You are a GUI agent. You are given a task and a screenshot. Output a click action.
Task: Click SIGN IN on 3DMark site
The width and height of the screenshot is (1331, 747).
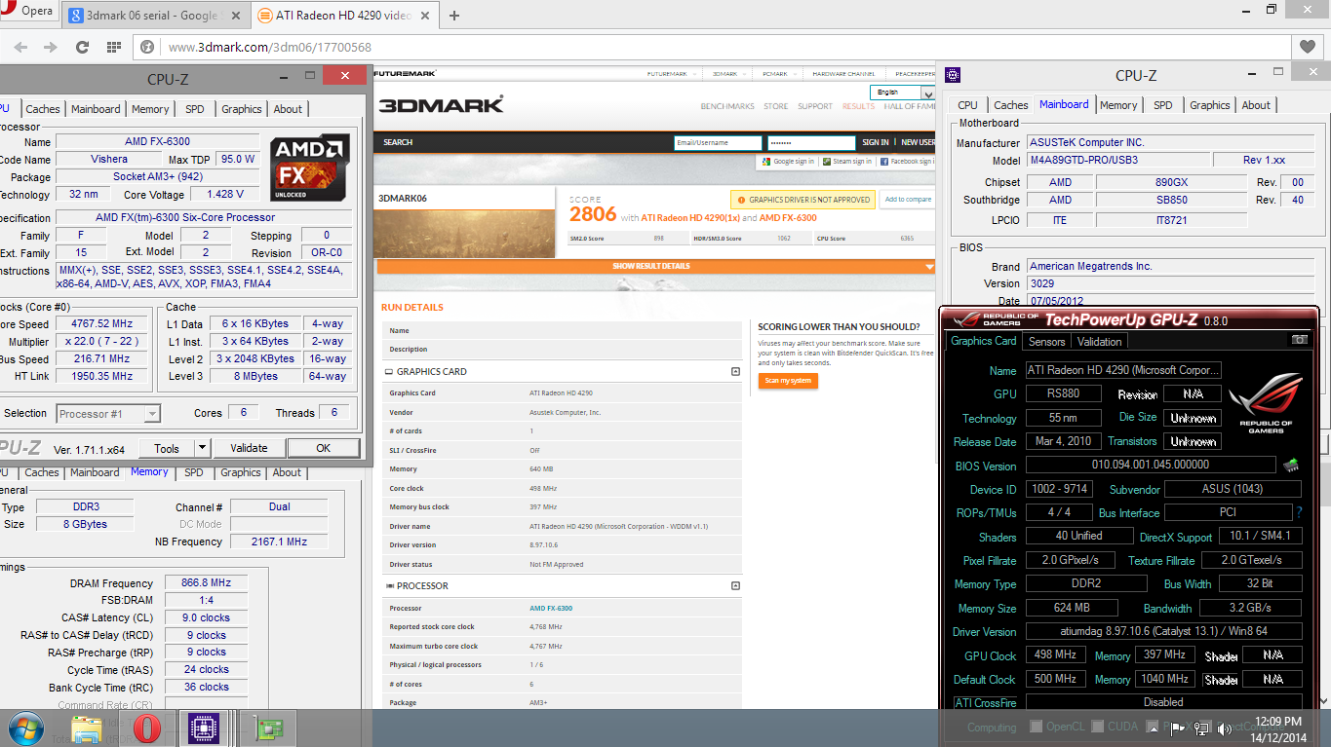point(875,142)
